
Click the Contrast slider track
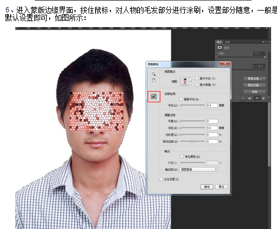point(193,135)
